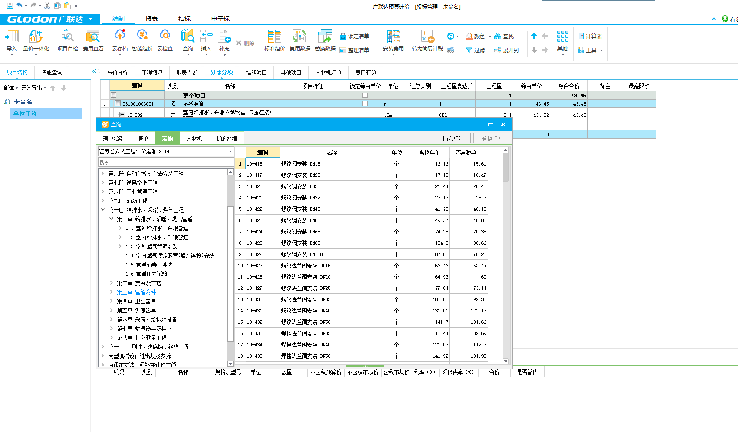The height and width of the screenshot is (432, 738).
Task: Collapse 第十册 给排水、采暖、燃气工程
Action: 103,210
